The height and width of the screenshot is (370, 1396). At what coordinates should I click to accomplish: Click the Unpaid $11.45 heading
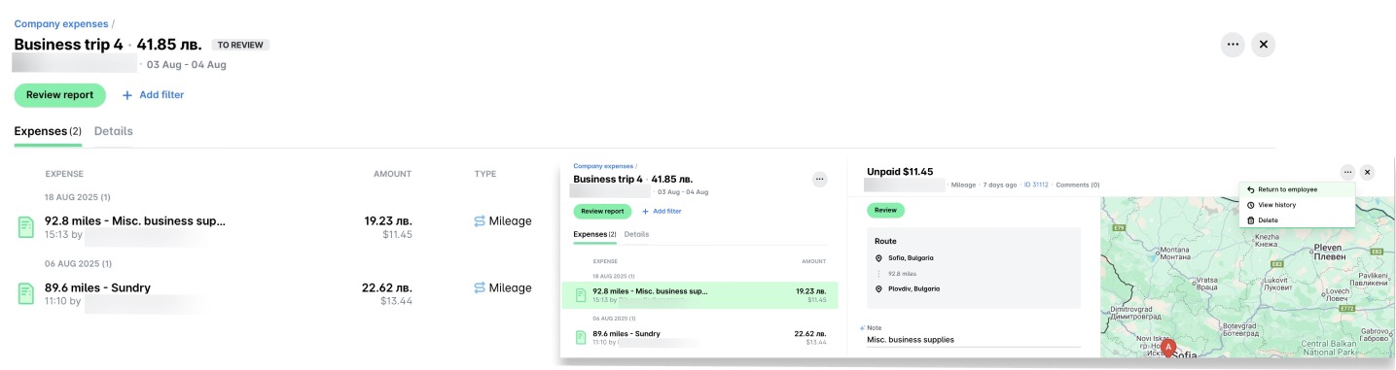click(x=900, y=172)
